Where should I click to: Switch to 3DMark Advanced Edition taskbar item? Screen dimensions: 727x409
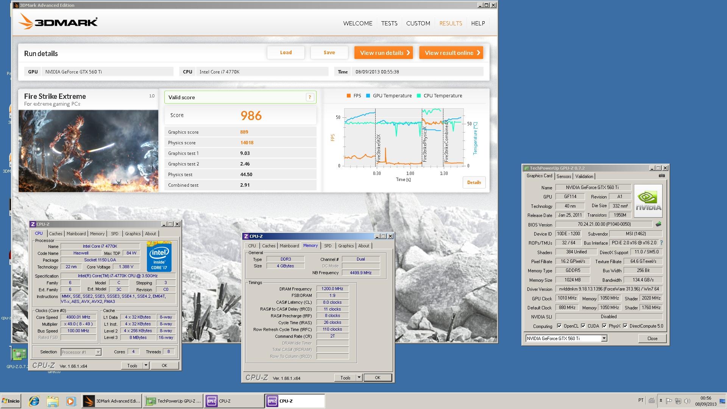coord(112,401)
